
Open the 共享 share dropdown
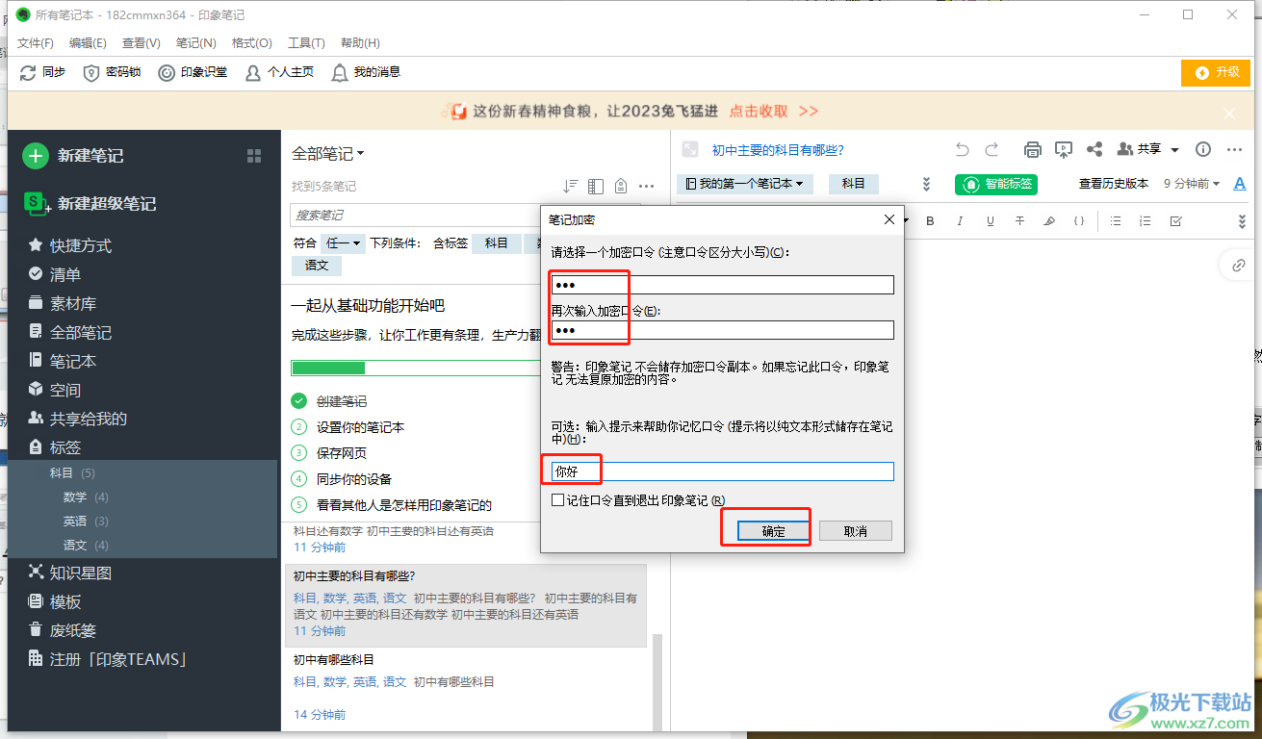[1148, 149]
